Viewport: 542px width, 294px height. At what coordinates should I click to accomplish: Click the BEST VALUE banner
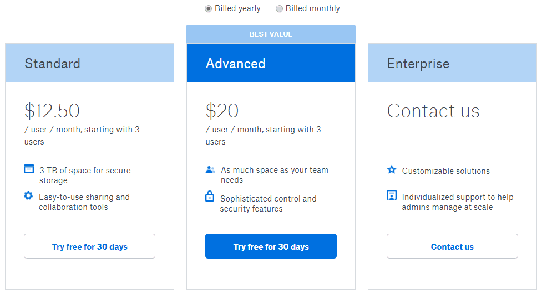pyautogui.click(x=271, y=34)
